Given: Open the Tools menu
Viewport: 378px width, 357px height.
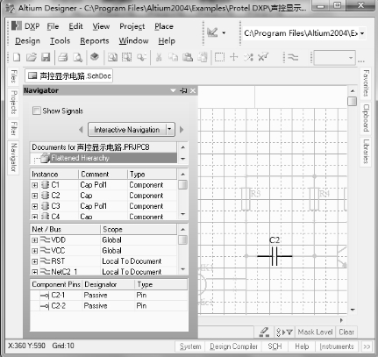Looking at the screenshot, I should (x=60, y=40).
